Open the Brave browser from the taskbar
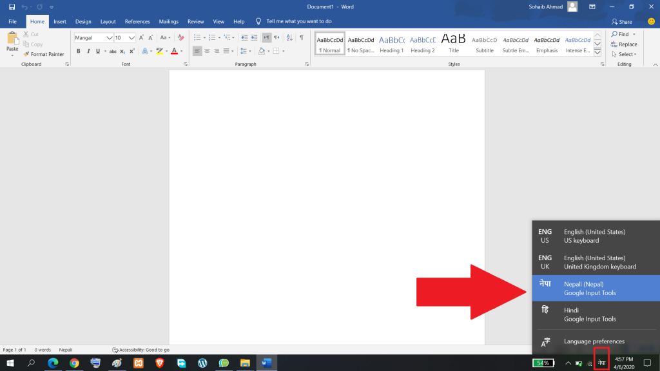 point(160,363)
